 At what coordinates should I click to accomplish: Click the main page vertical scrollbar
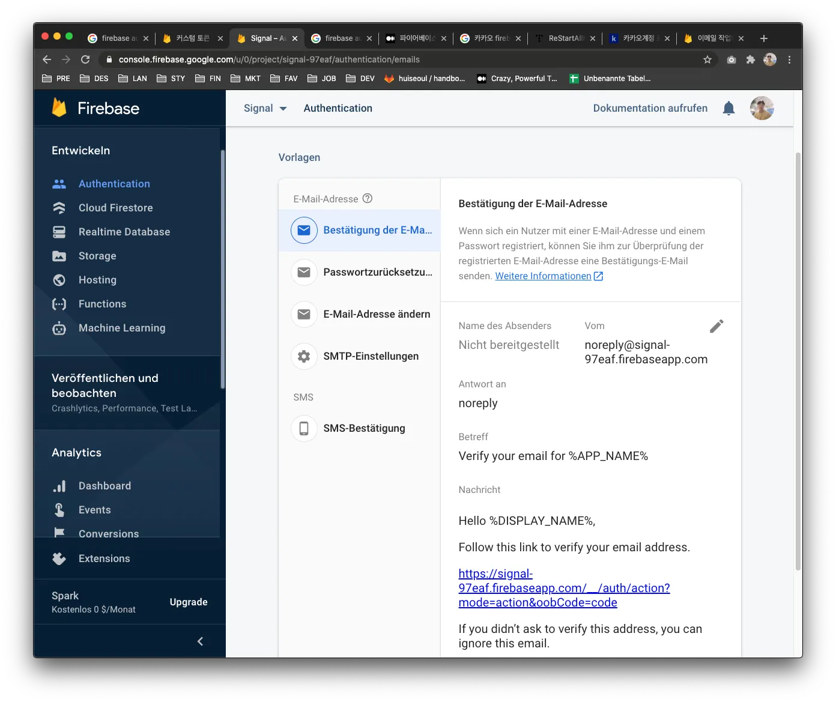(798, 360)
